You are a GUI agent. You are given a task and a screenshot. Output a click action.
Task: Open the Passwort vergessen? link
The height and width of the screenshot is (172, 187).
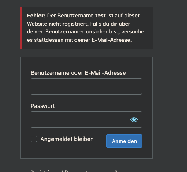[x=91, y=171]
